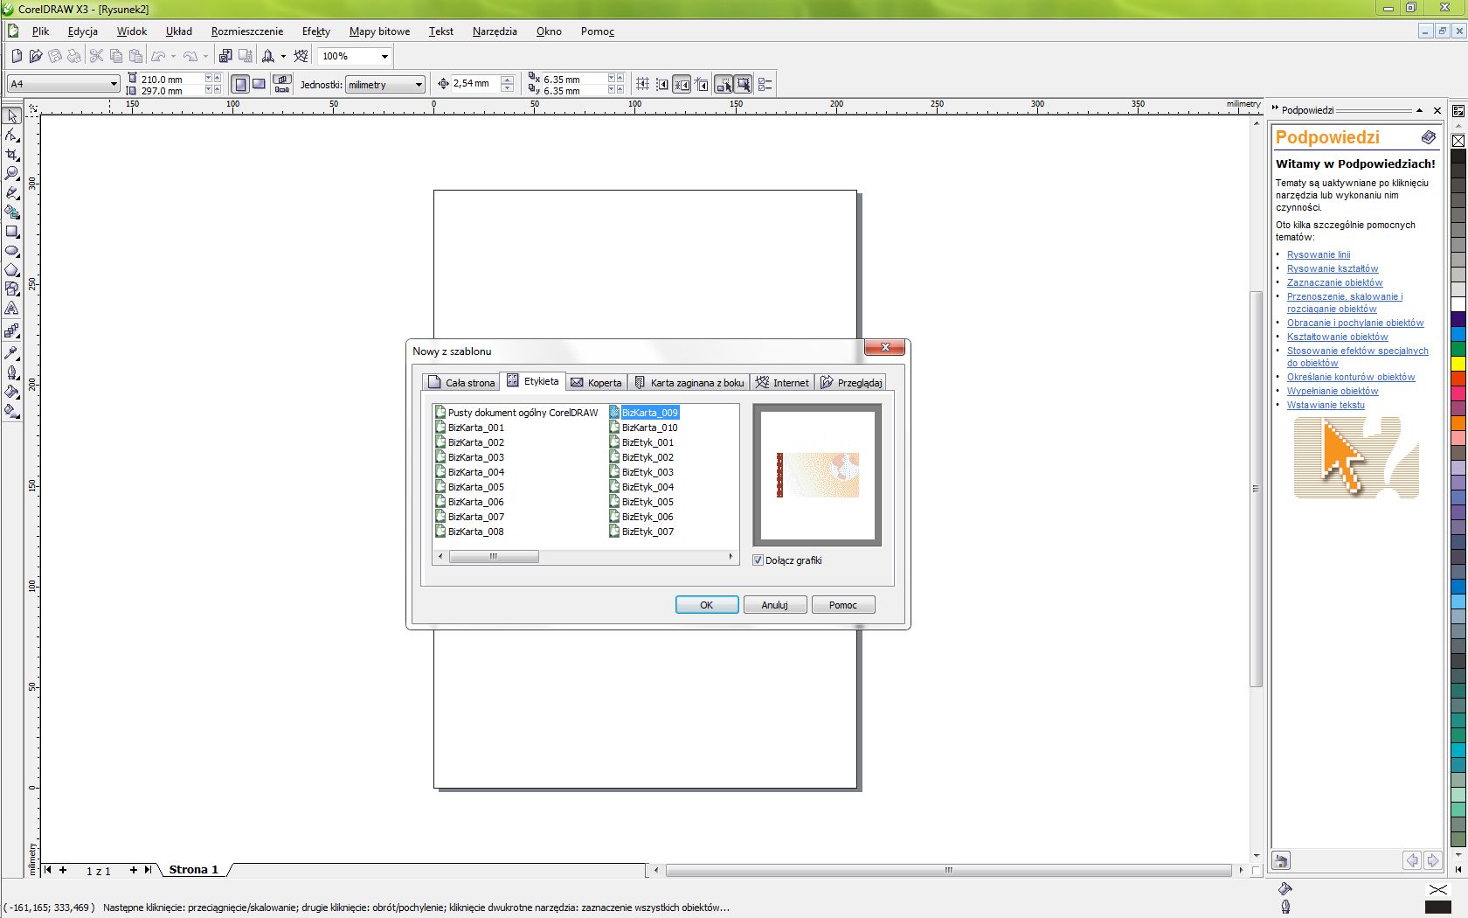Image resolution: width=1468 pixels, height=918 pixels.
Task: Open the Fill bucket tool
Action: [12, 392]
